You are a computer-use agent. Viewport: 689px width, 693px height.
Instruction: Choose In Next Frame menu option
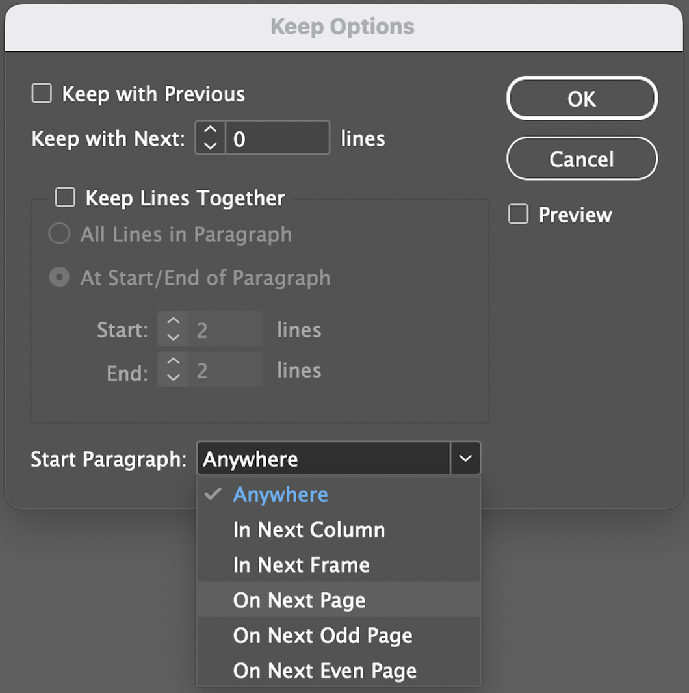[x=339, y=565]
